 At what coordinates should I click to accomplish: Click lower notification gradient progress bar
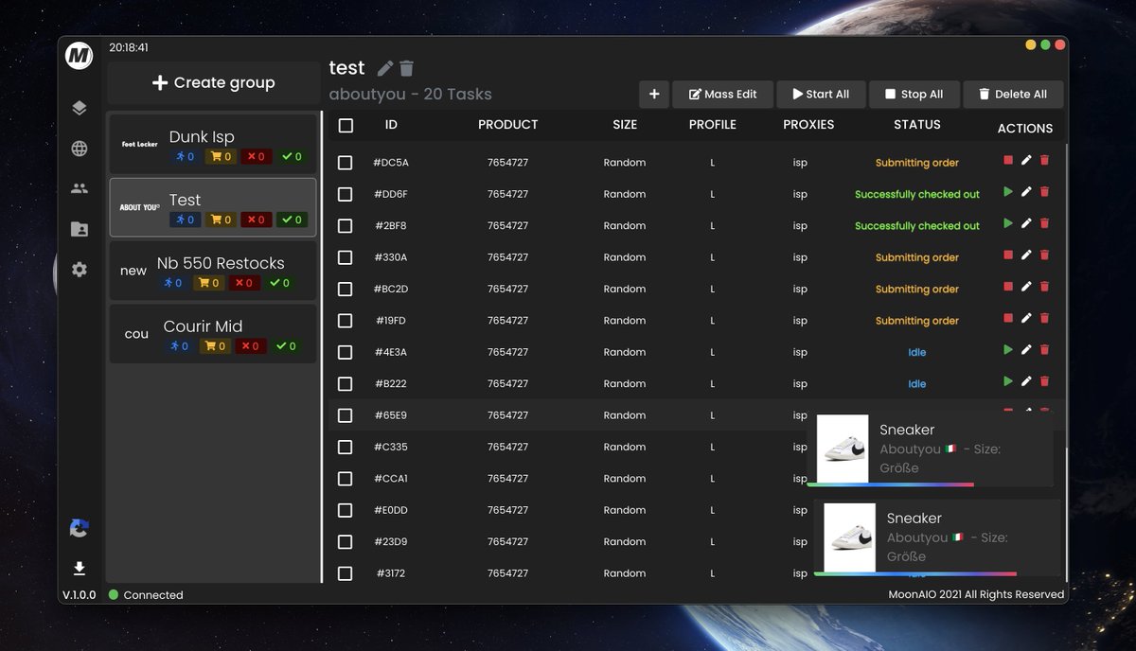(914, 573)
